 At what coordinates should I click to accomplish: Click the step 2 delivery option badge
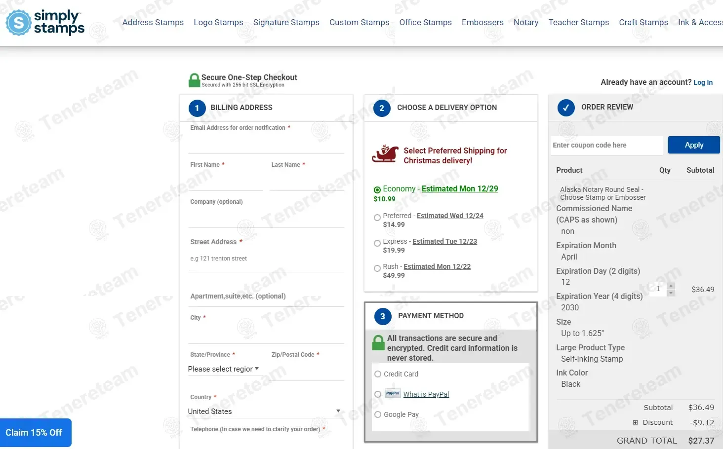(382, 108)
